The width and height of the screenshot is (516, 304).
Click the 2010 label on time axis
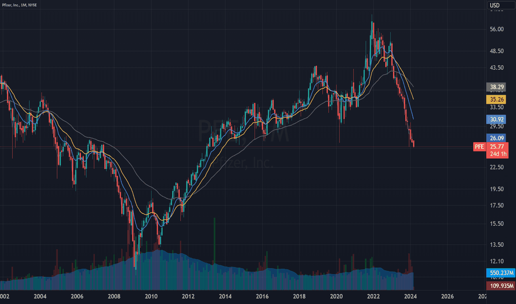pyautogui.click(x=151, y=296)
